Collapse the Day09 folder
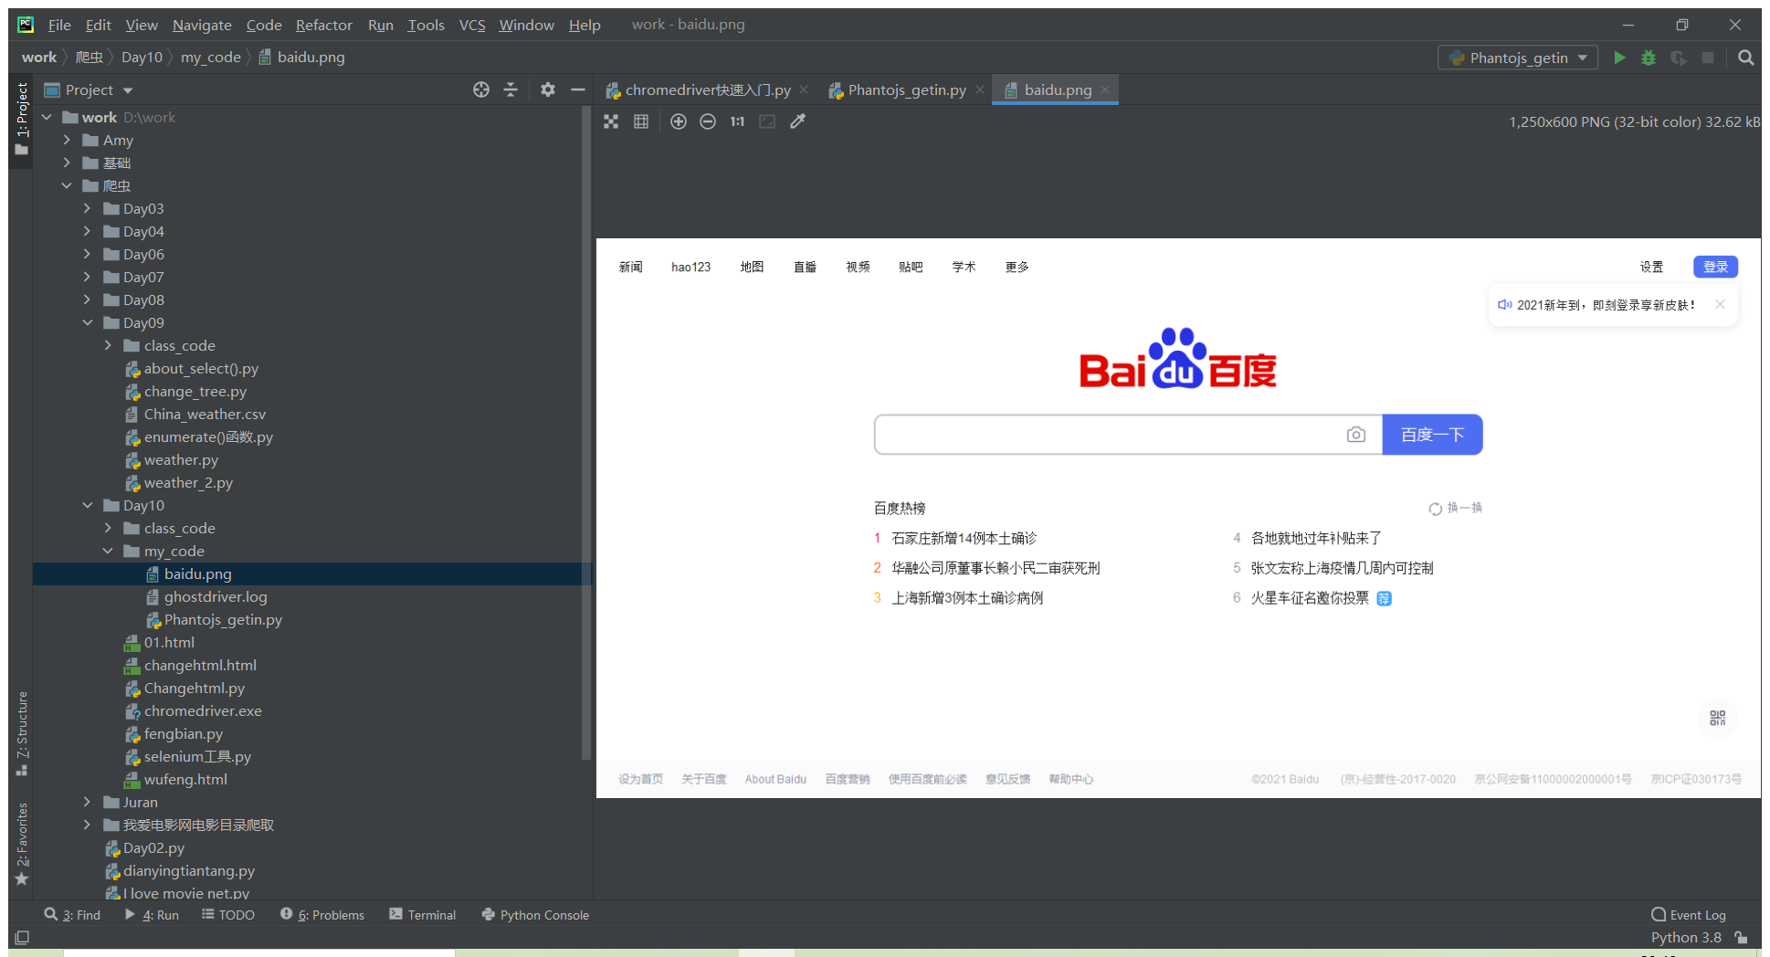This screenshot has height=957, width=1770. click(87, 322)
